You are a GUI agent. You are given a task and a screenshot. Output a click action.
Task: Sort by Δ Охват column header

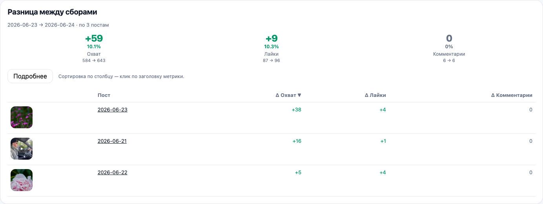point(288,95)
